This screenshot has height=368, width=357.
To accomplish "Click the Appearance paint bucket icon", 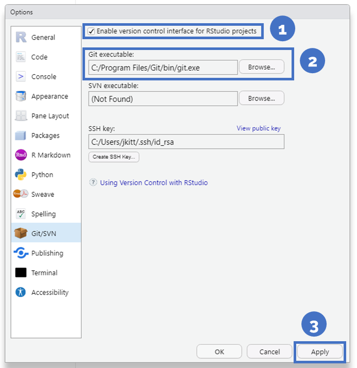I will pyautogui.click(x=21, y=96).
